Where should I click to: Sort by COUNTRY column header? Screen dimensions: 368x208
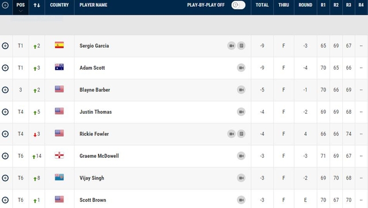coord(60,5)
